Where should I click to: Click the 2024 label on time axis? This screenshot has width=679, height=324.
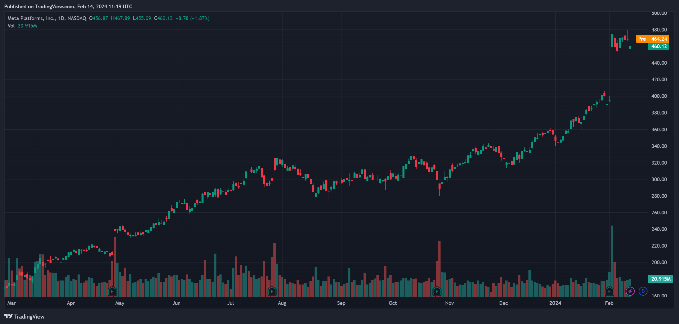(x=555, y=303)
